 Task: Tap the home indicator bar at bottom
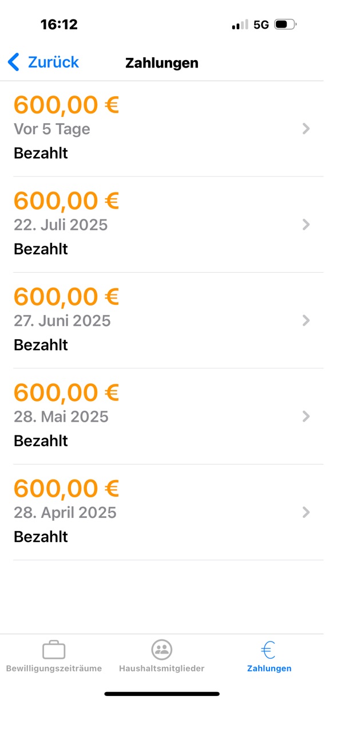point(162,694)
